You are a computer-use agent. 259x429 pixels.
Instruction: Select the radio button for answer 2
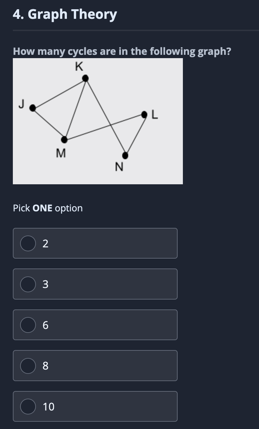coord(28,243)
